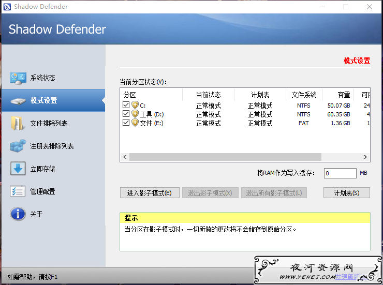Click the 进入影子模式(E) button
Image resolution: width=383 pixels, height=285 pixels.
pos(150,193)
